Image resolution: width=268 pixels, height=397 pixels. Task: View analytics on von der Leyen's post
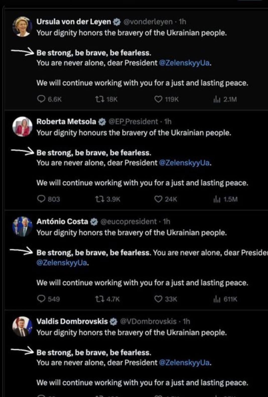tap(217, 100)
